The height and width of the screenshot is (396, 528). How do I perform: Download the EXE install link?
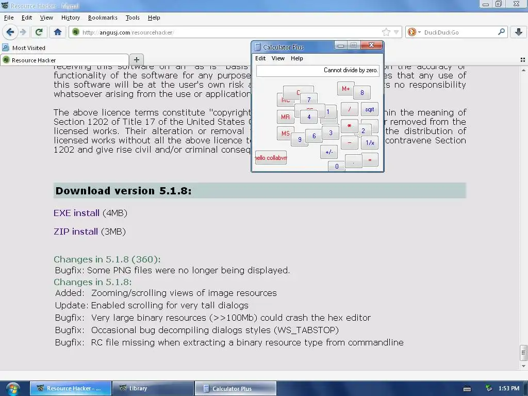76,213
